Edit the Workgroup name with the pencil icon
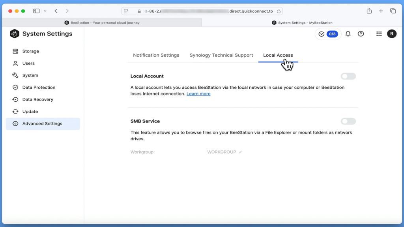This screenshot has height=227, width=404. pyautogui.click(x=240, y=152)
